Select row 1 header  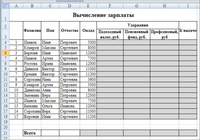pos(6,15)
